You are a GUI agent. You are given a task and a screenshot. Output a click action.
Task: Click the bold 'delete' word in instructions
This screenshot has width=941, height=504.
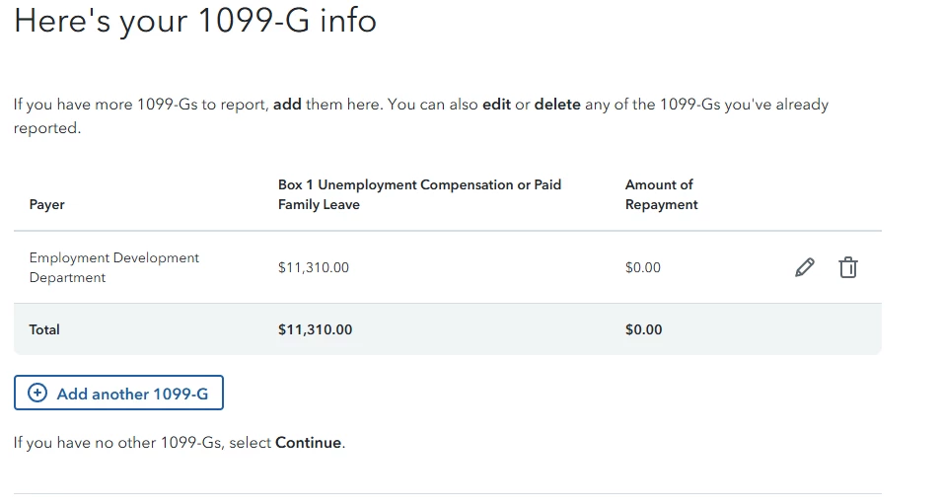557,105
